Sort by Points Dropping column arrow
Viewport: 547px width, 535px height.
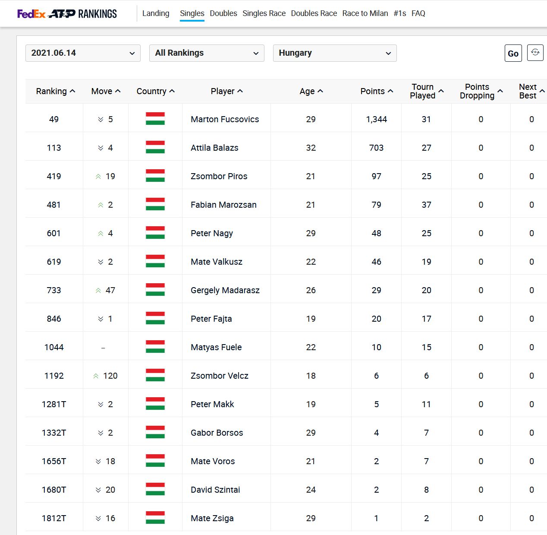click(500, 91)
